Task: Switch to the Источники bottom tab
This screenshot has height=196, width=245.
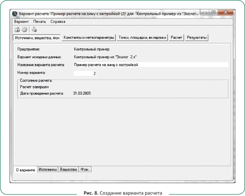Action: point(48,169)
